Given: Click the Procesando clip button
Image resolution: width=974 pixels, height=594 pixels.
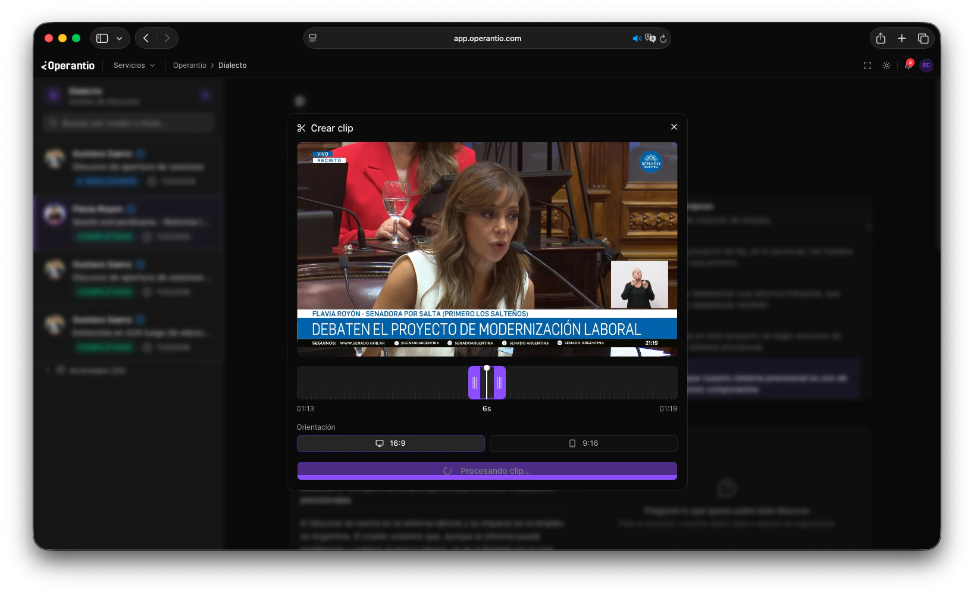Looking at the screenshot, I should (x=487, y=471).
